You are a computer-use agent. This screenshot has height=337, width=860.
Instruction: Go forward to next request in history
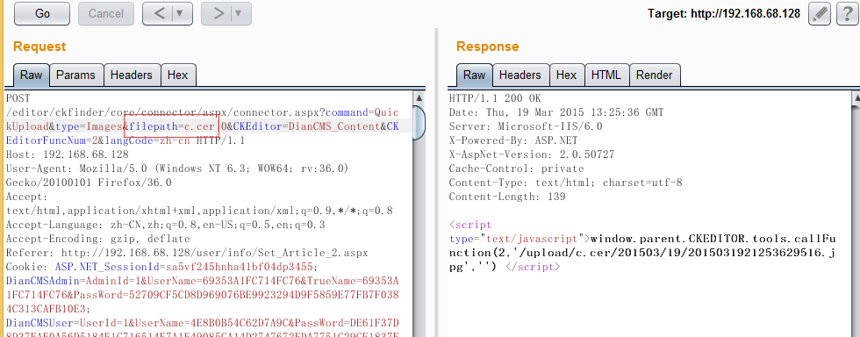pyautogui.click(x=219, y=14)
